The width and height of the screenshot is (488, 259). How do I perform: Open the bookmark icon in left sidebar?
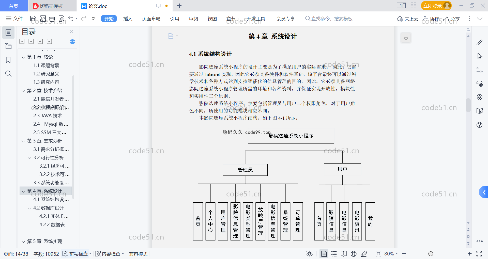[8, 60]
